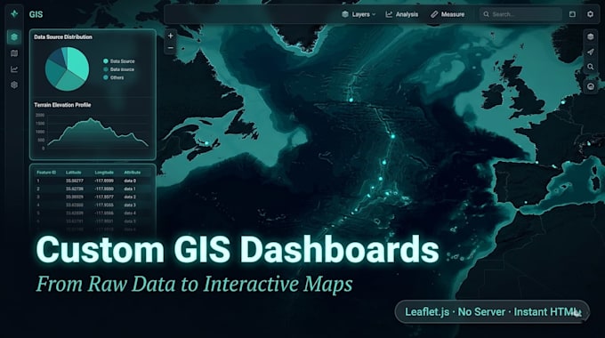Click the magnifier icon on right toolbar
The height and width of the screenshot is (338, 605).
tap(591, 67)
